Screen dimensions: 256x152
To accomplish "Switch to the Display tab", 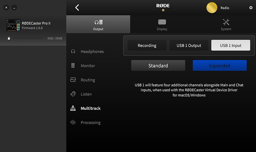I will pos(162,24).
